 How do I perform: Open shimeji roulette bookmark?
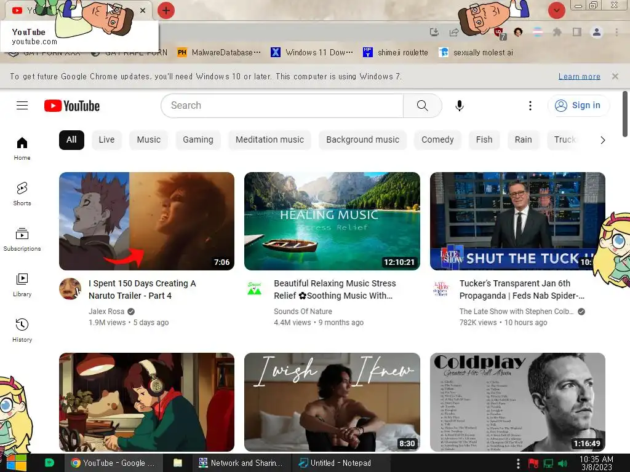pos(396,53)
